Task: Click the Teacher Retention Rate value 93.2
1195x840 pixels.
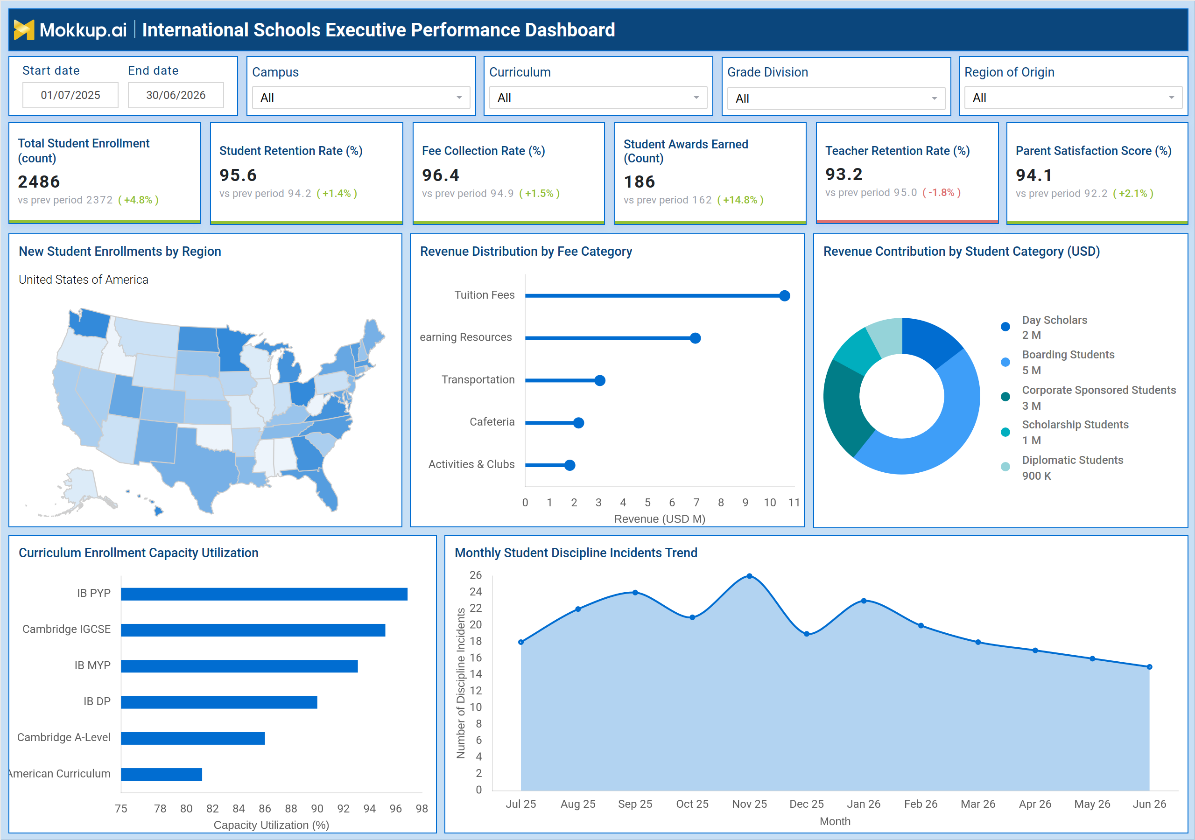Action: click(844, 175)
